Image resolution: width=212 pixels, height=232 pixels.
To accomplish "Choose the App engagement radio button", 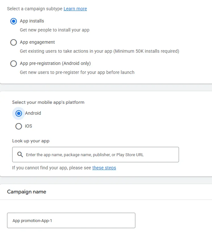I will pyautogui.click(x=13, y=42).
